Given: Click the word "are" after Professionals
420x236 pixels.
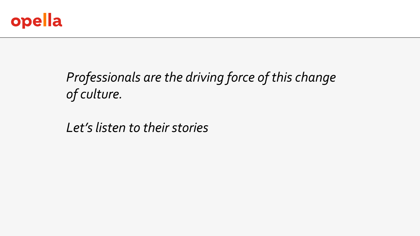Looking at the screenshot, I should 152,78.
